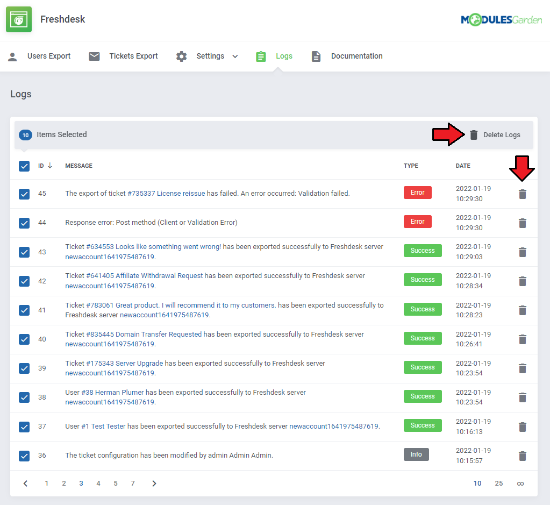550x505 pixels.
Task: Open ticket #634553 Looks like something went wrong link
Action: pyautogui.click(x=153, y=247)
